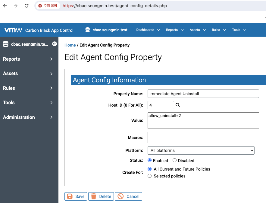Click the VMware logo in the header
This screenshot has width=266, height=203.
tap(13, 30)
